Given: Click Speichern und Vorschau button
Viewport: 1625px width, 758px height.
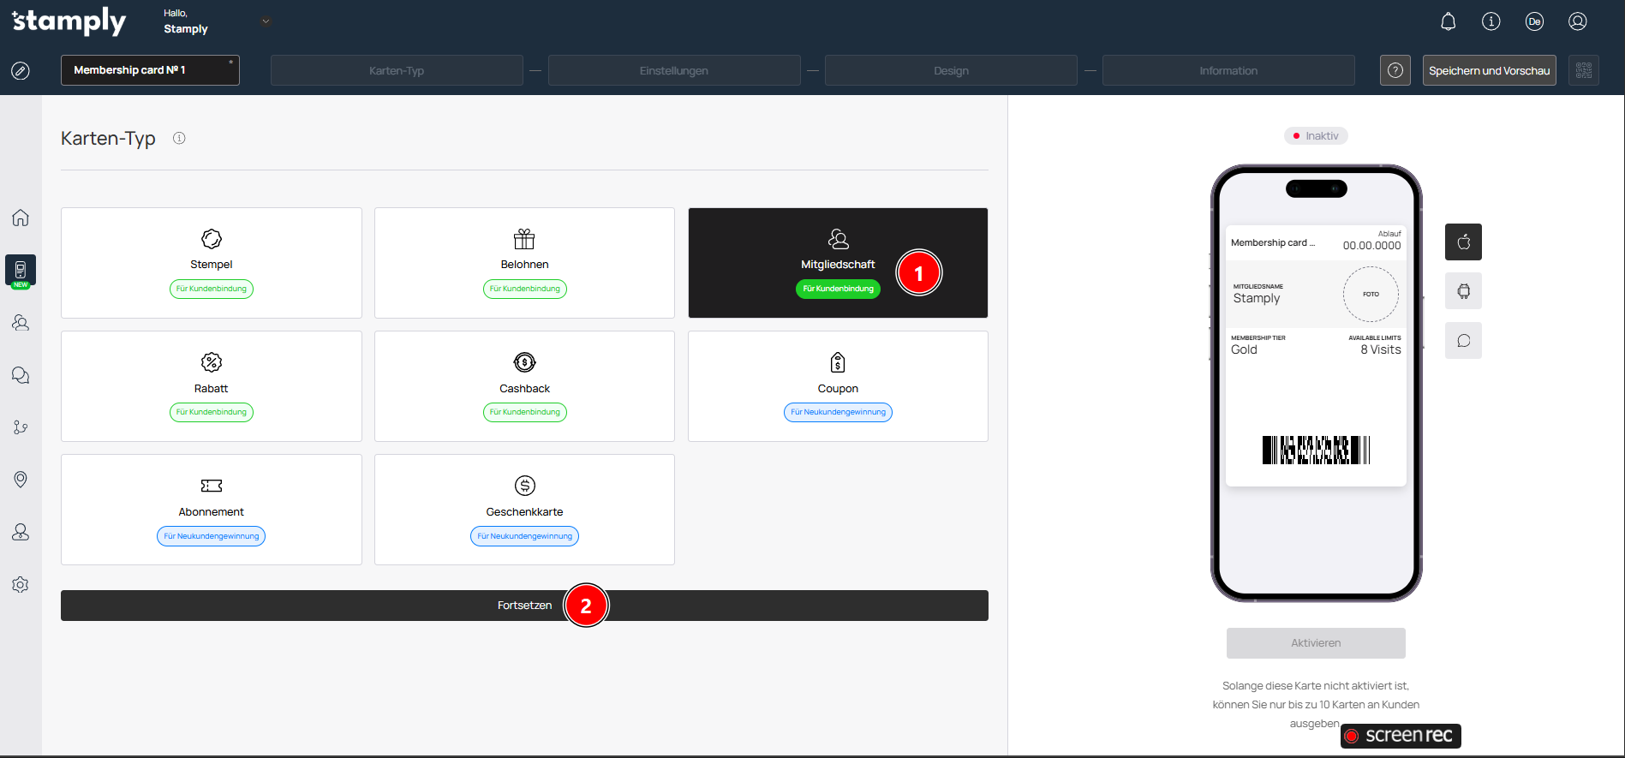Looking at the screenshot, I should 1489,70.
